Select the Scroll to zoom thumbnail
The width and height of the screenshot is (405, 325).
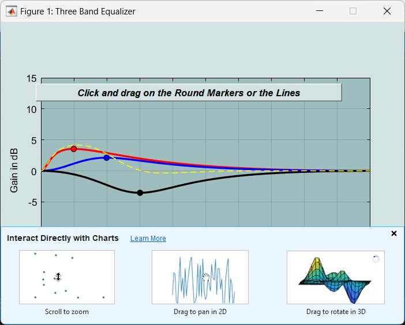[67, 277]
